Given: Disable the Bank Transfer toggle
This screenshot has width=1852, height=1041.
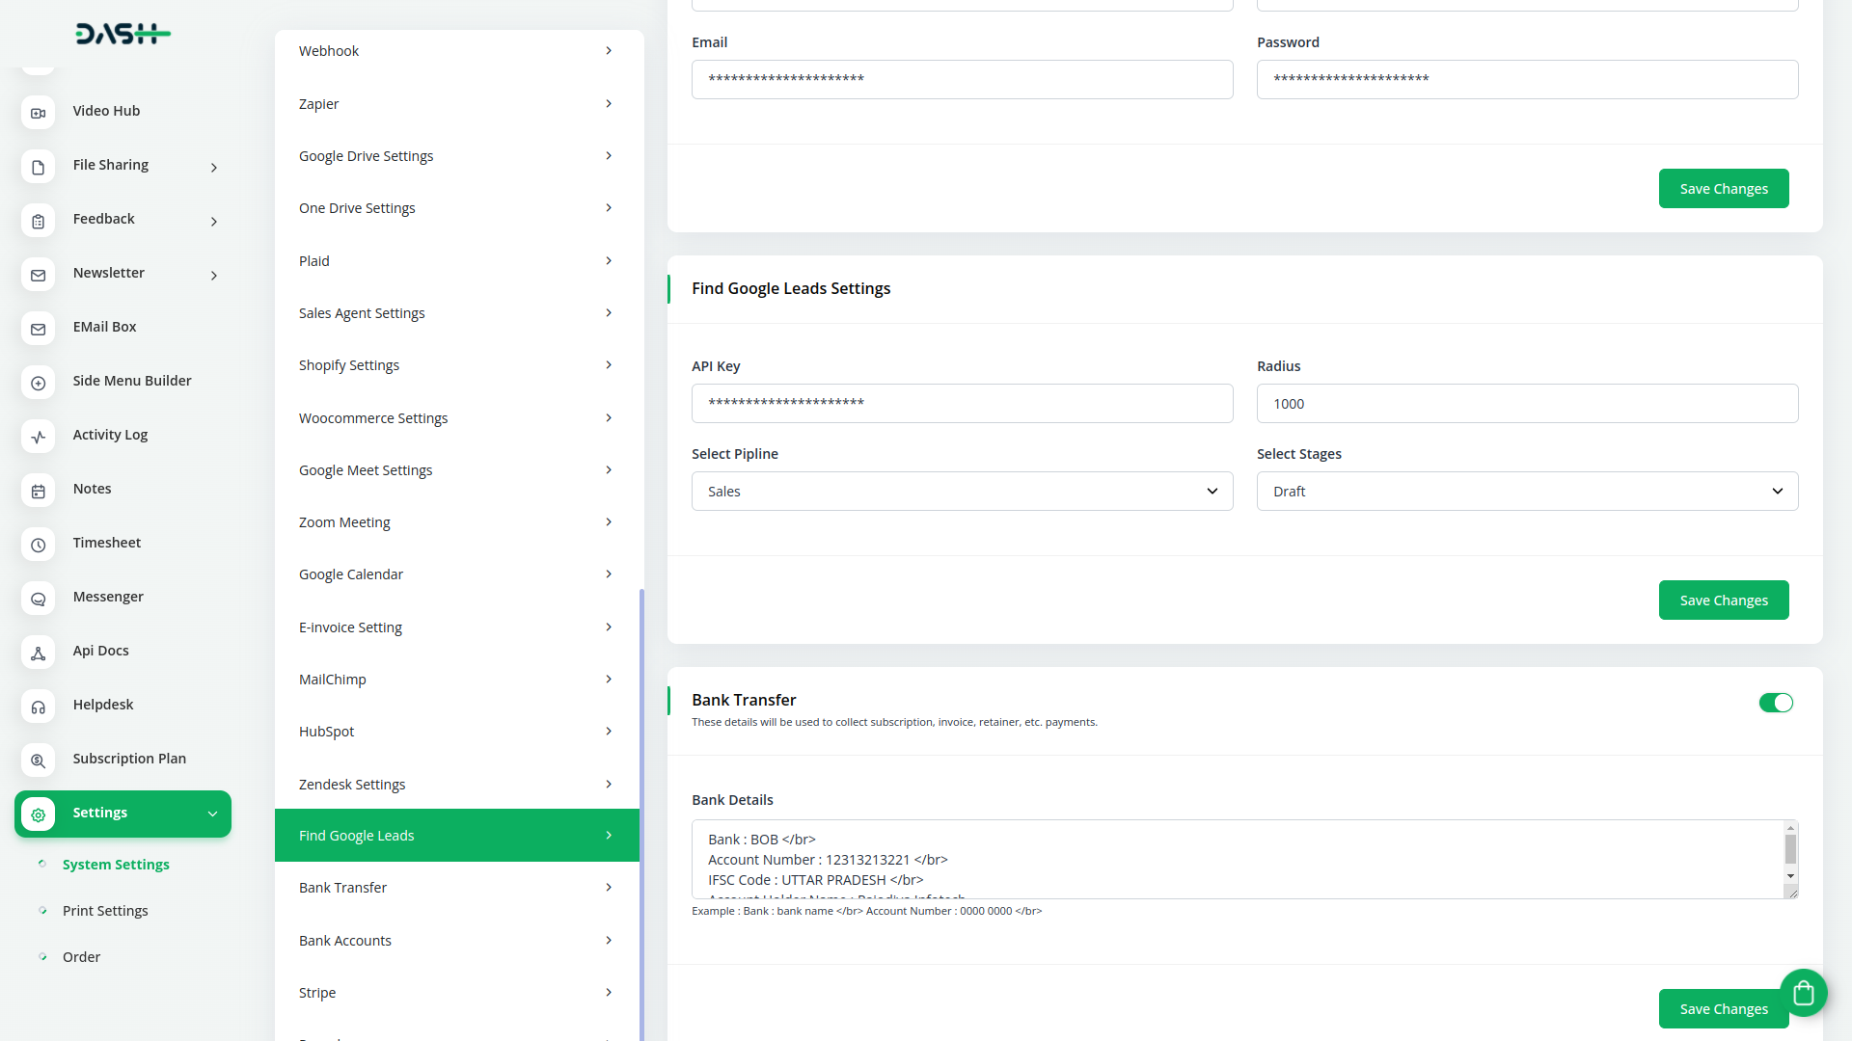Looking at the screenshot, I should pyautogui.click(x=1775, y=703).
